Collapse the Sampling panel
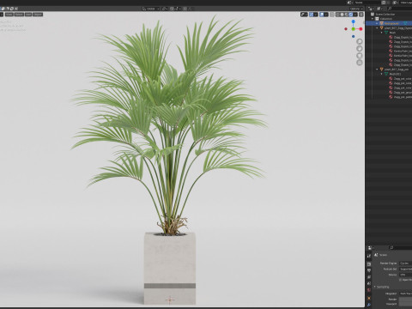 click(x=382, y=287)
